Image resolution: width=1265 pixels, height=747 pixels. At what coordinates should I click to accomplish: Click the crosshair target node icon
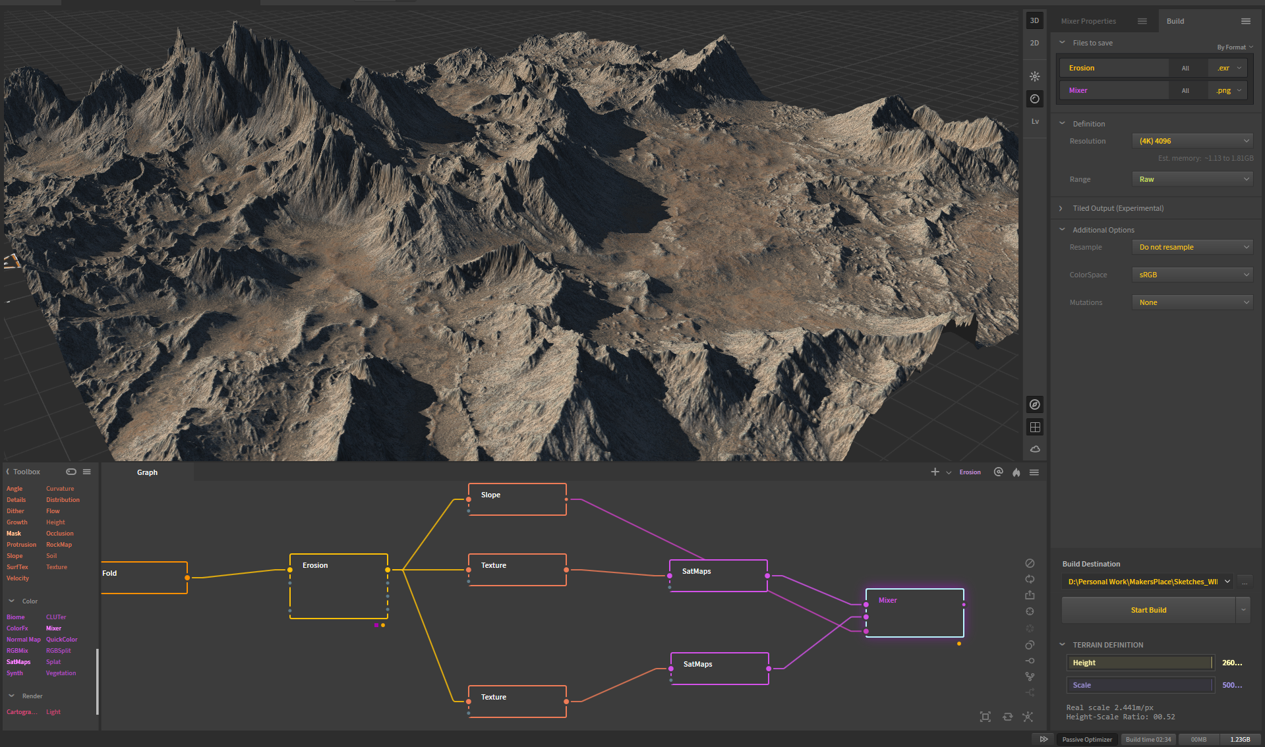pyautogui.click(x=1030, y=611)
